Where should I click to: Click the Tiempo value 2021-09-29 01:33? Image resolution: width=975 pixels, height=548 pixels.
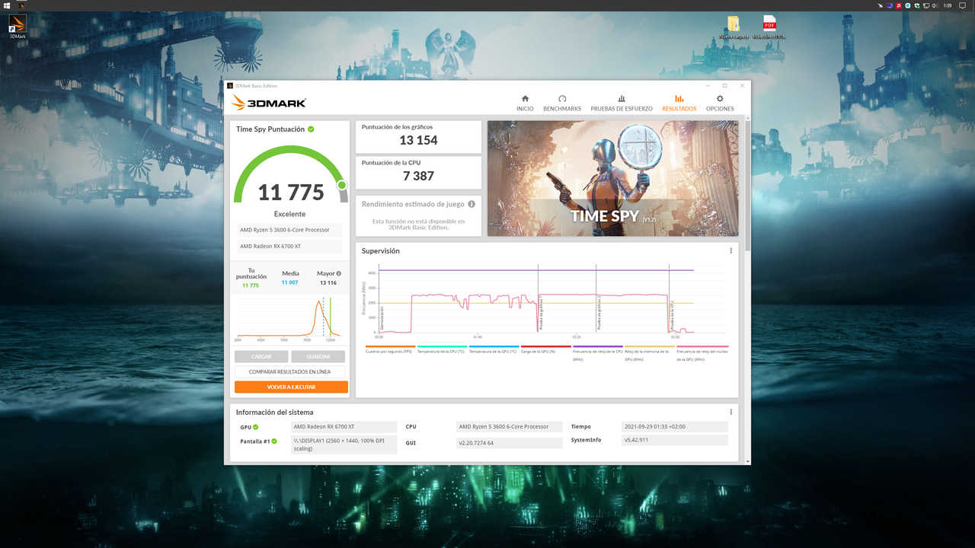click(674, 427)
